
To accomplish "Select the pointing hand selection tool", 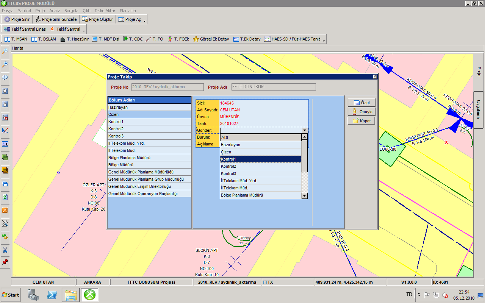I will pyautogui.click(x=5, y=104).
